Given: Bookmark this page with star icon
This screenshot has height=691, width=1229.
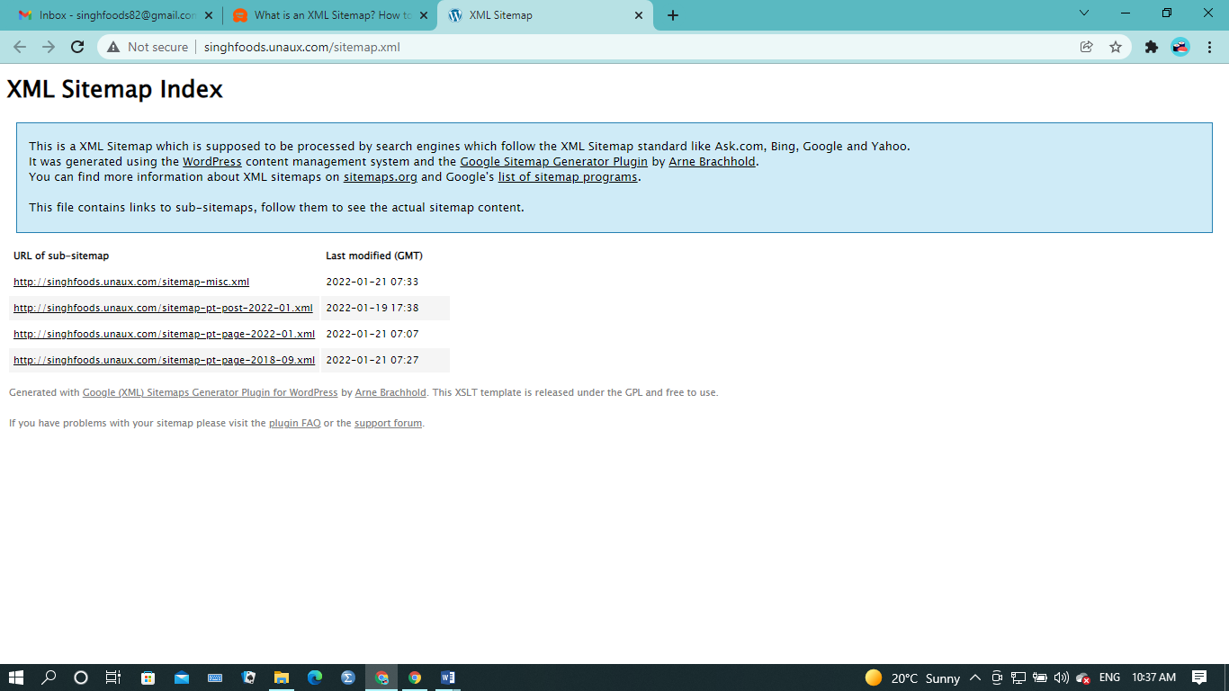Looking at the screenshot, I should [x=1116, y=47].
